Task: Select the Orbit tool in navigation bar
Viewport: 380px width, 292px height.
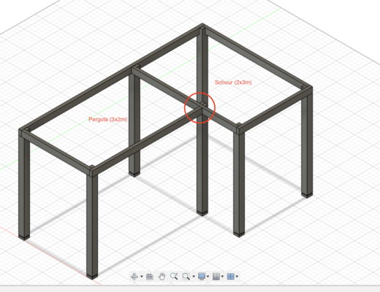Action: coord(134,277)
